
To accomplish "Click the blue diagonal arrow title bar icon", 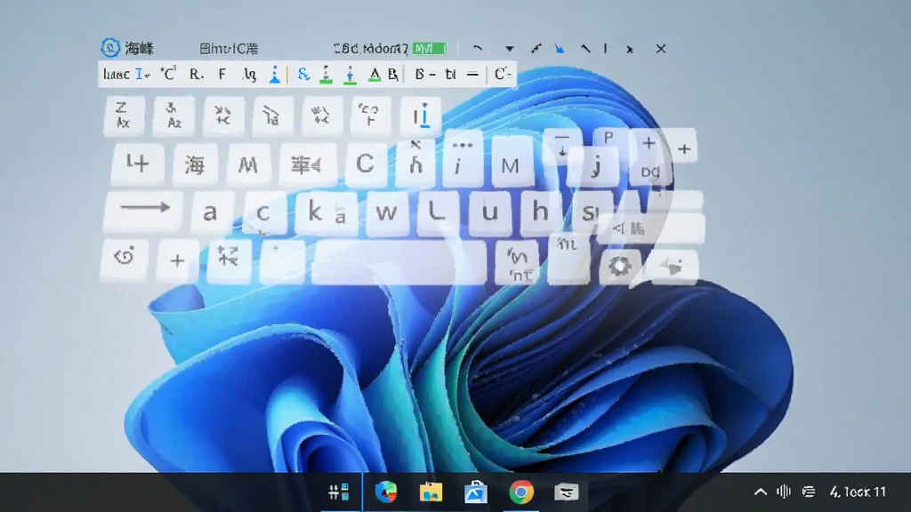I will (x=559, y=49).
